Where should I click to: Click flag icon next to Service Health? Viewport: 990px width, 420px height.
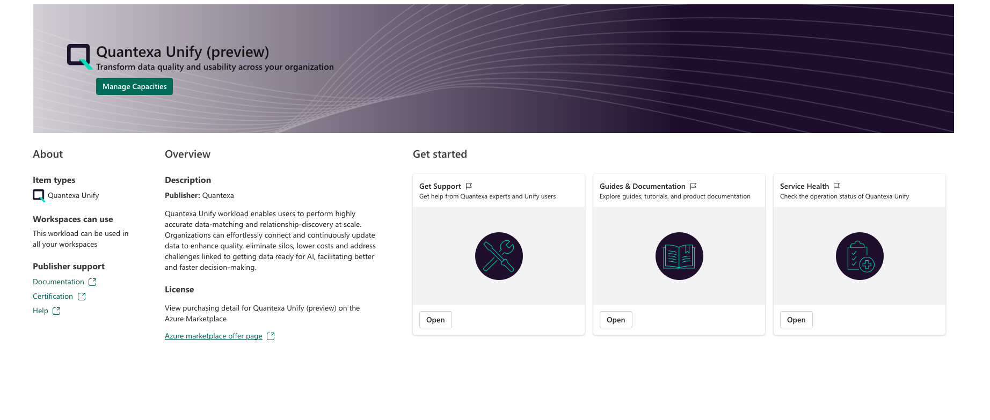tap(836, 186)
